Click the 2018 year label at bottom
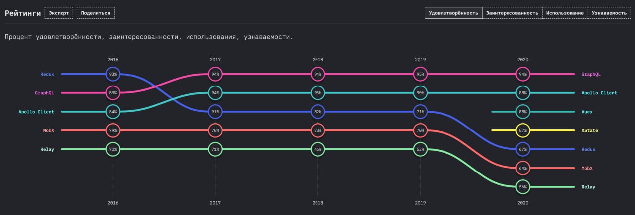This screenshot has height=215, width=635. [318, 203]
